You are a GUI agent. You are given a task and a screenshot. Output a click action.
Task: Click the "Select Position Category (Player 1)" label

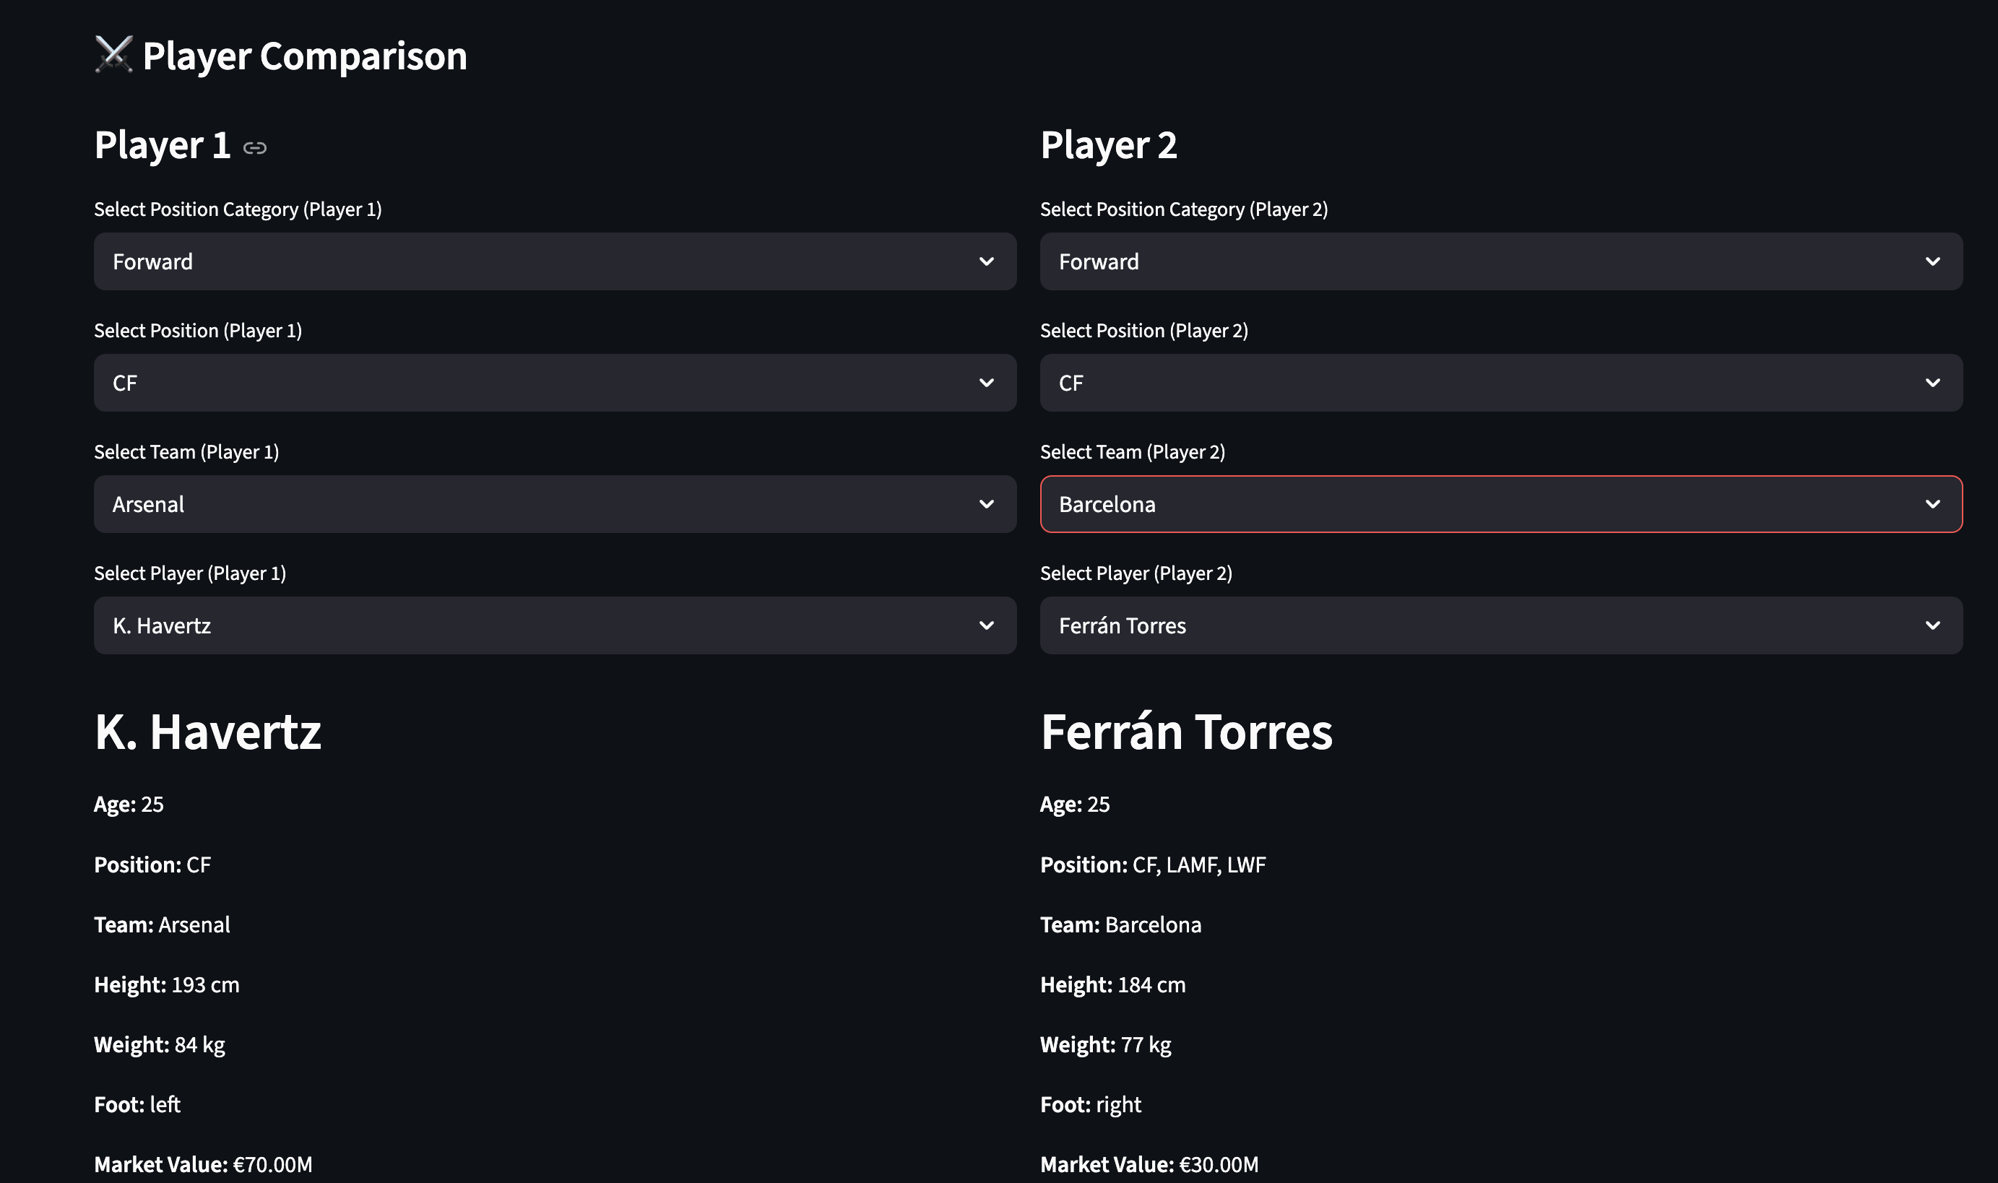click(x=238, y=209)
